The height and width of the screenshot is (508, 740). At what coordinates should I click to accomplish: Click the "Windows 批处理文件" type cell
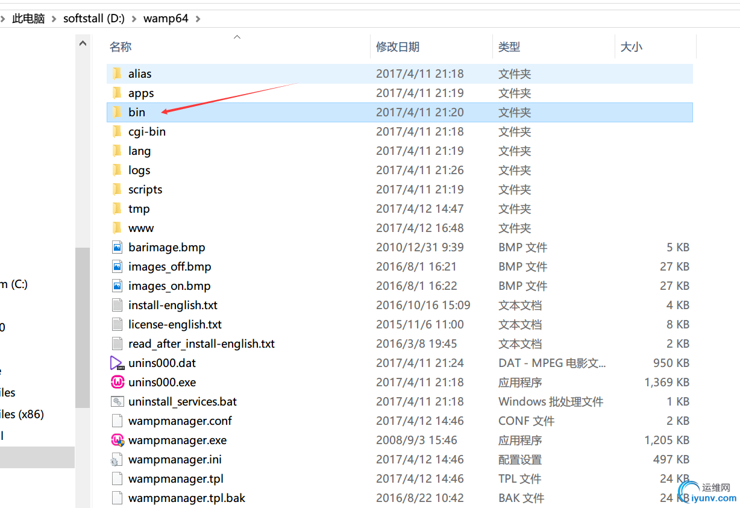coord(551,401)
